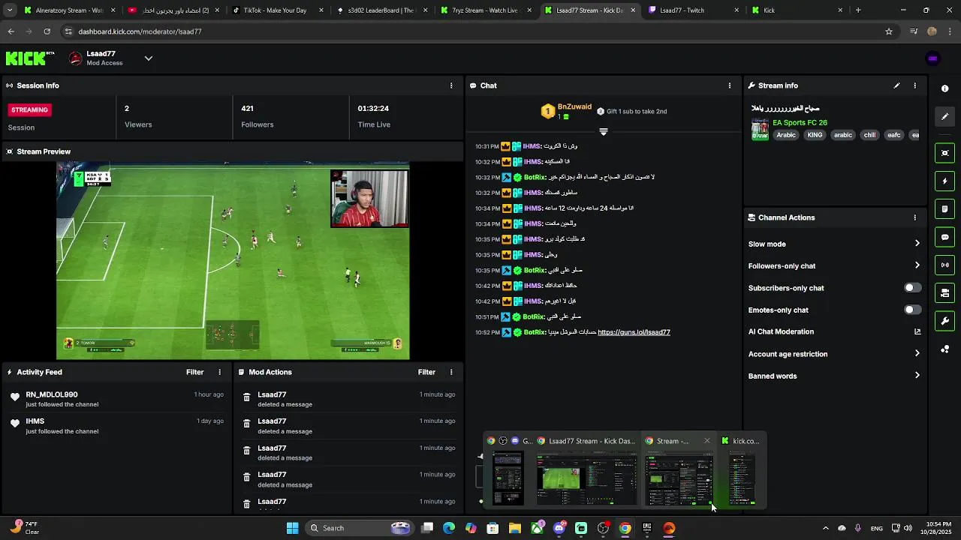Open the purple user avatar in top right
The height and width of the screenshot is (540, 961).
(x=932, y=58)
